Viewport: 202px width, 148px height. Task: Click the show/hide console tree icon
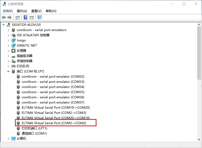18,18
